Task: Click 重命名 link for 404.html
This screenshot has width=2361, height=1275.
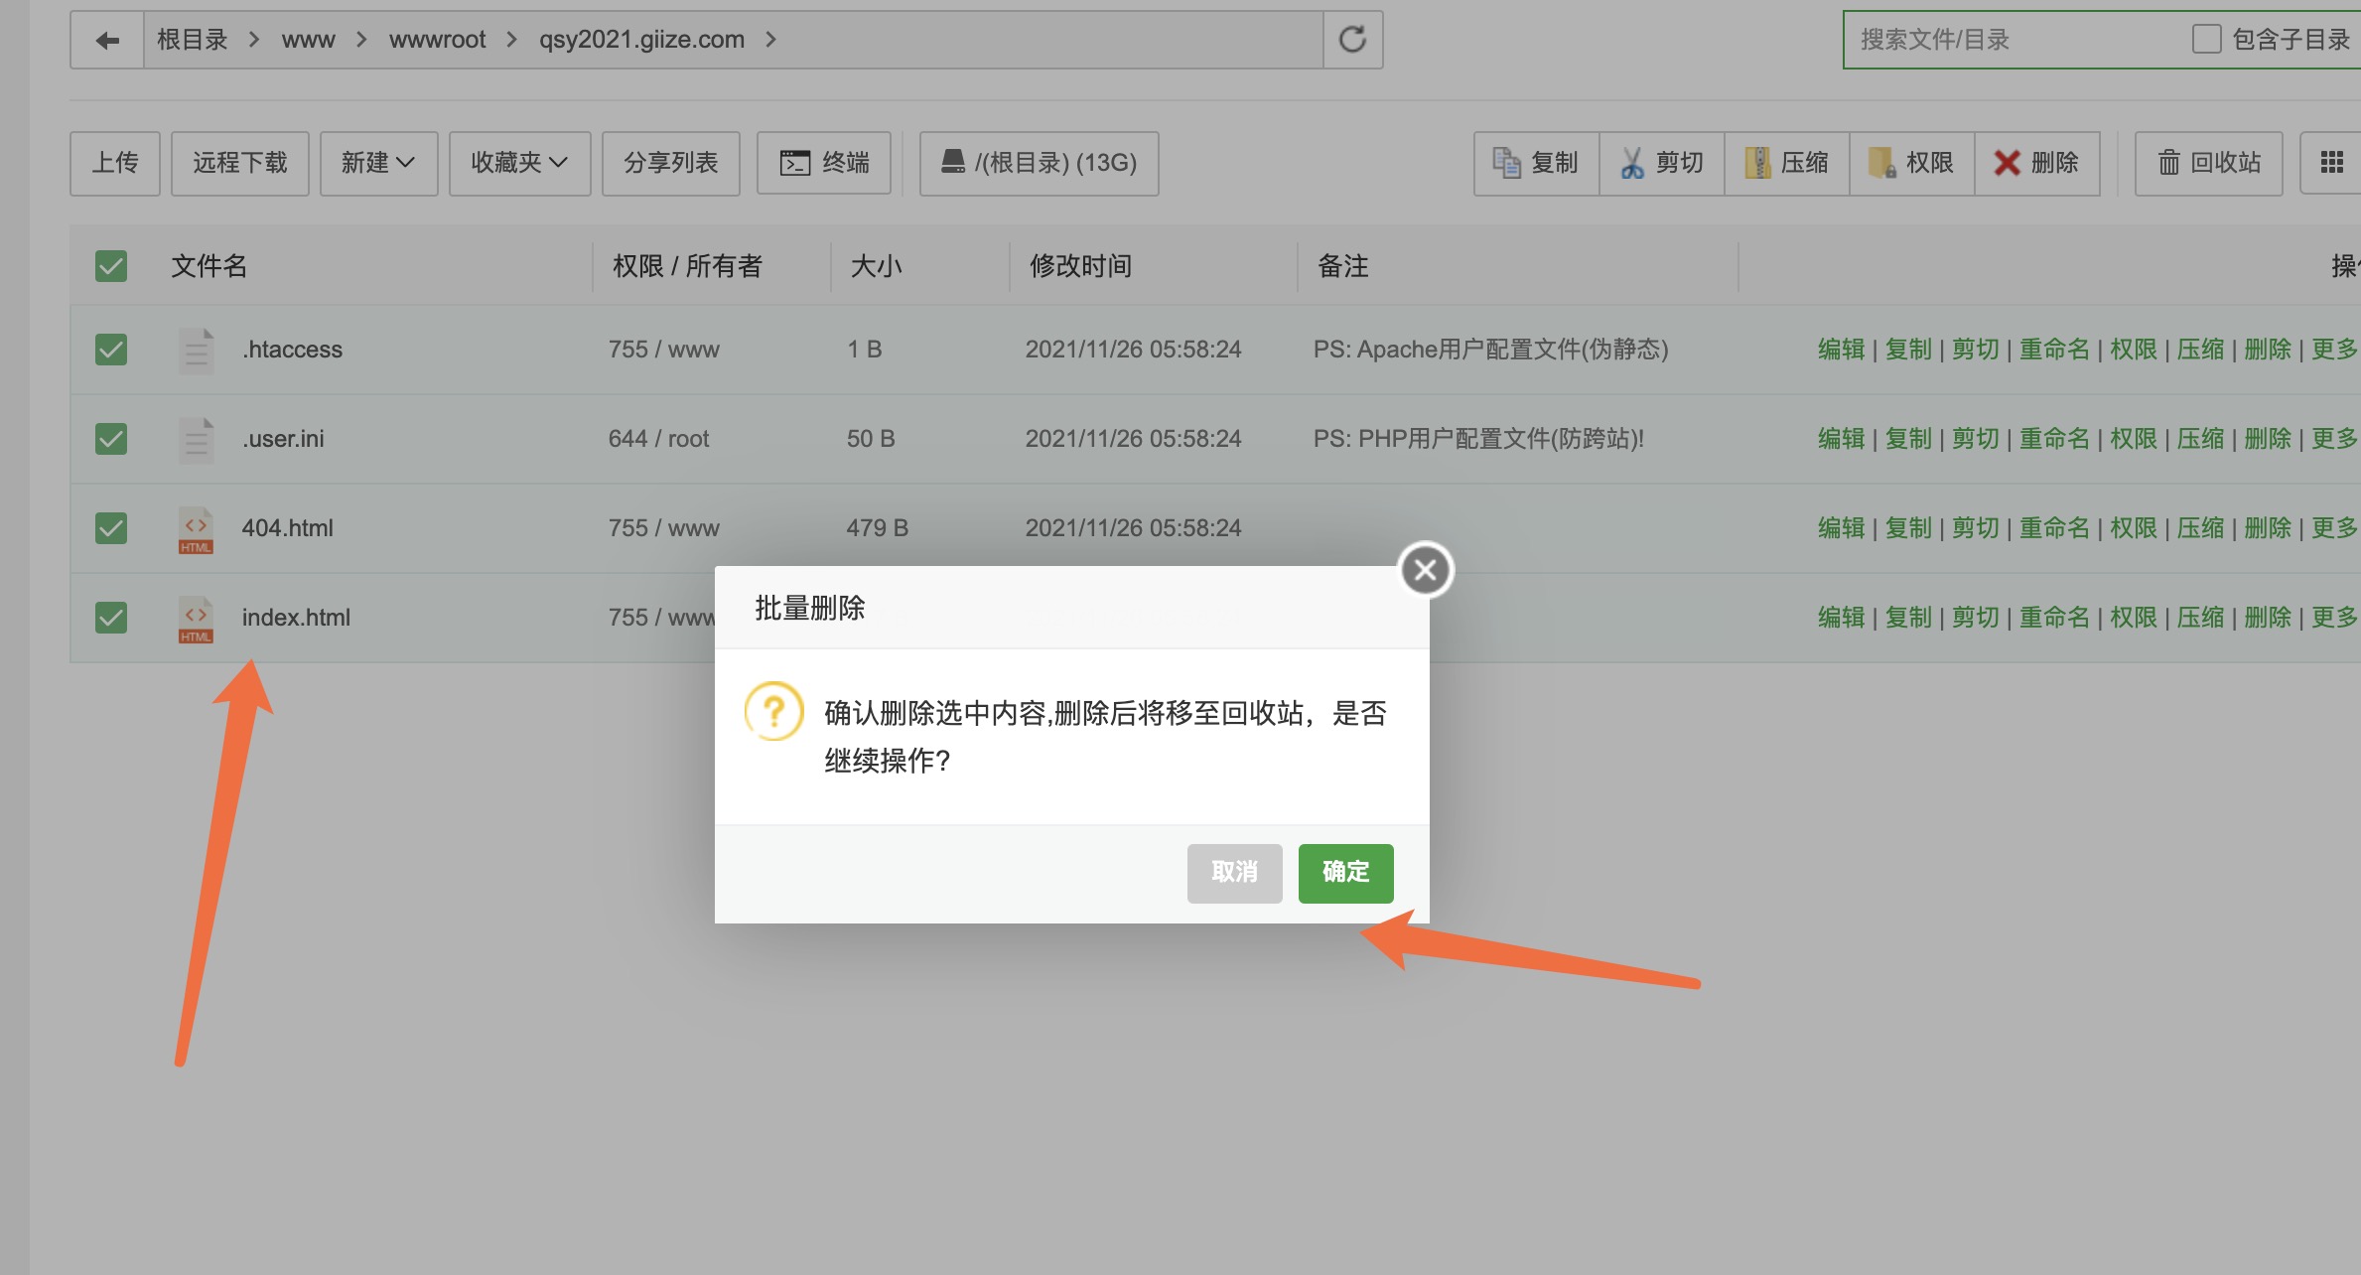Action: (x=2054, y=528)
